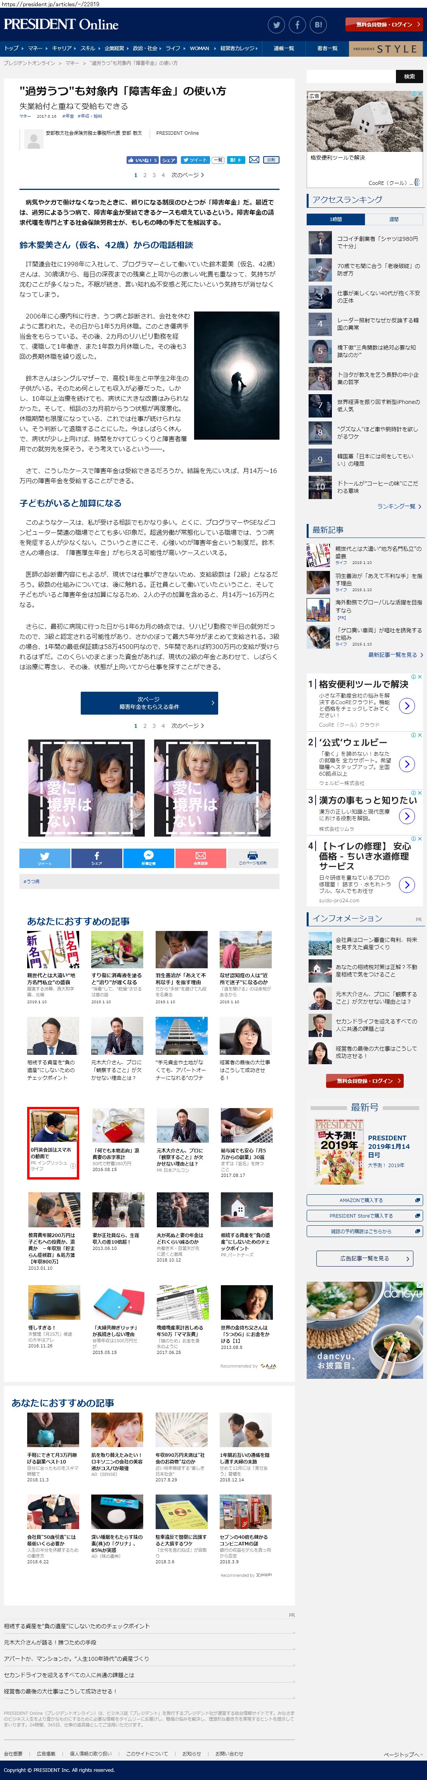Screen dimensions: 427x1780
Task: Click the Facebook いいね! button under the title
Action: click(142, 160)
